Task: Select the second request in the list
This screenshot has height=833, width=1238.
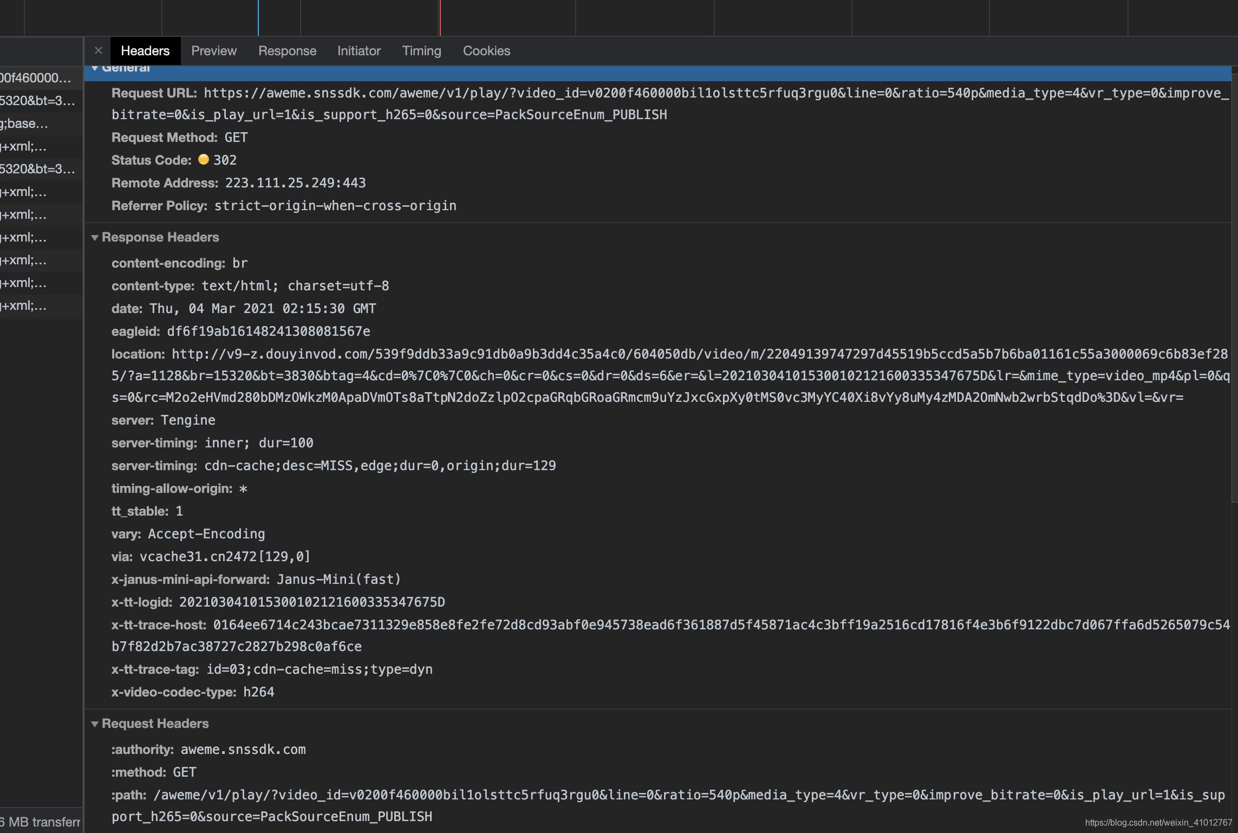Action: pyautogui.click(x=38, y=101)
